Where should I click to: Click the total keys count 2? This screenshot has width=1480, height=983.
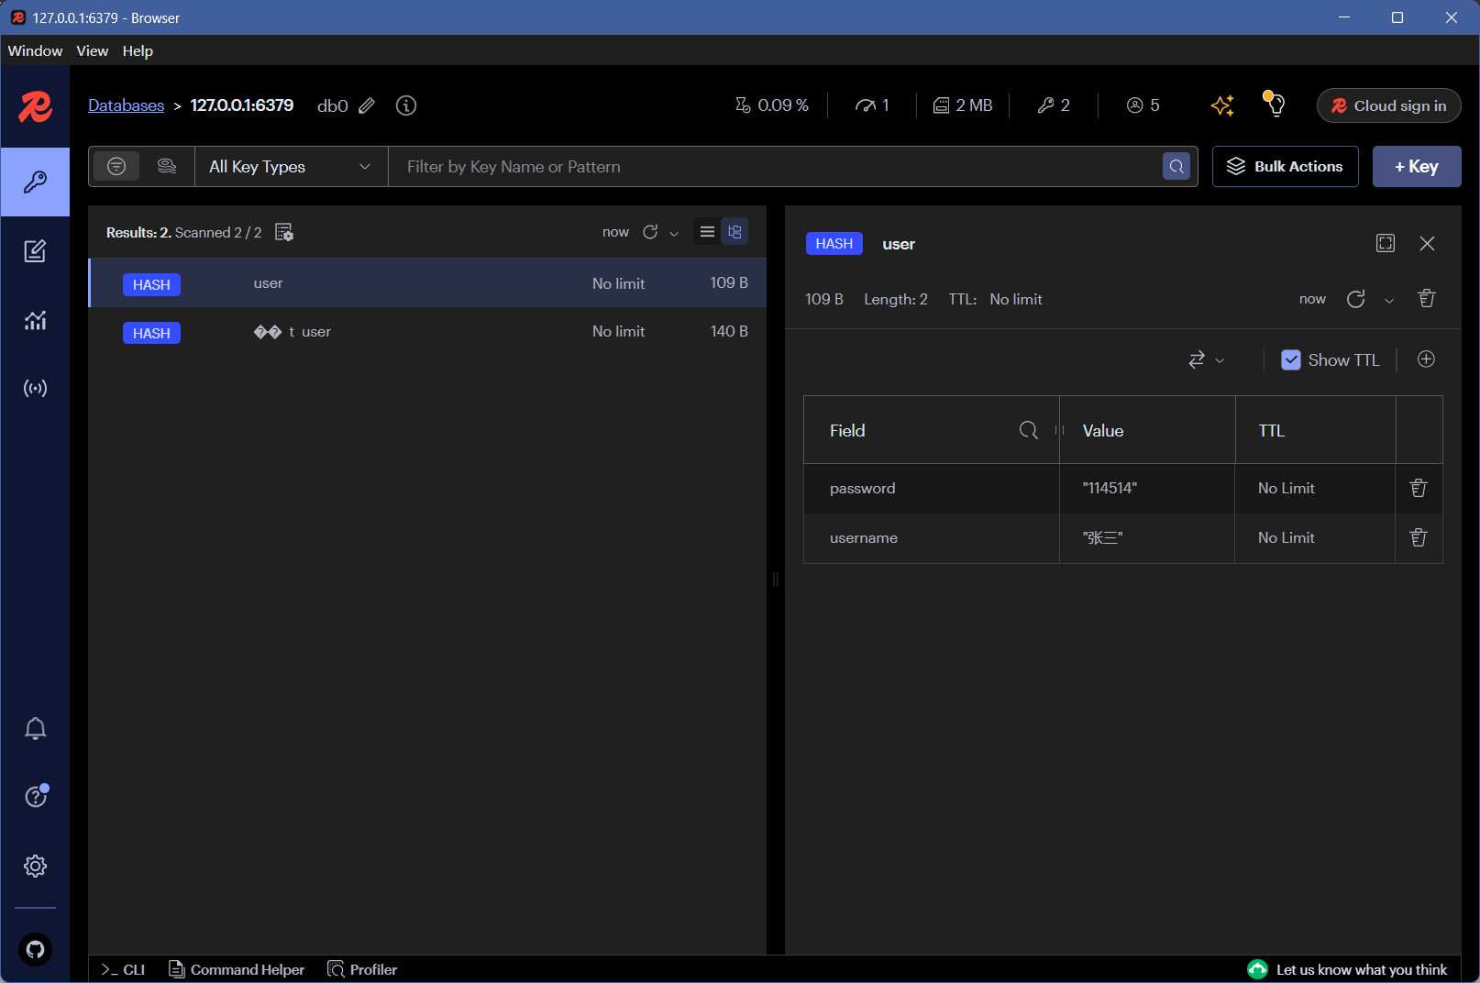point(1054,105)
